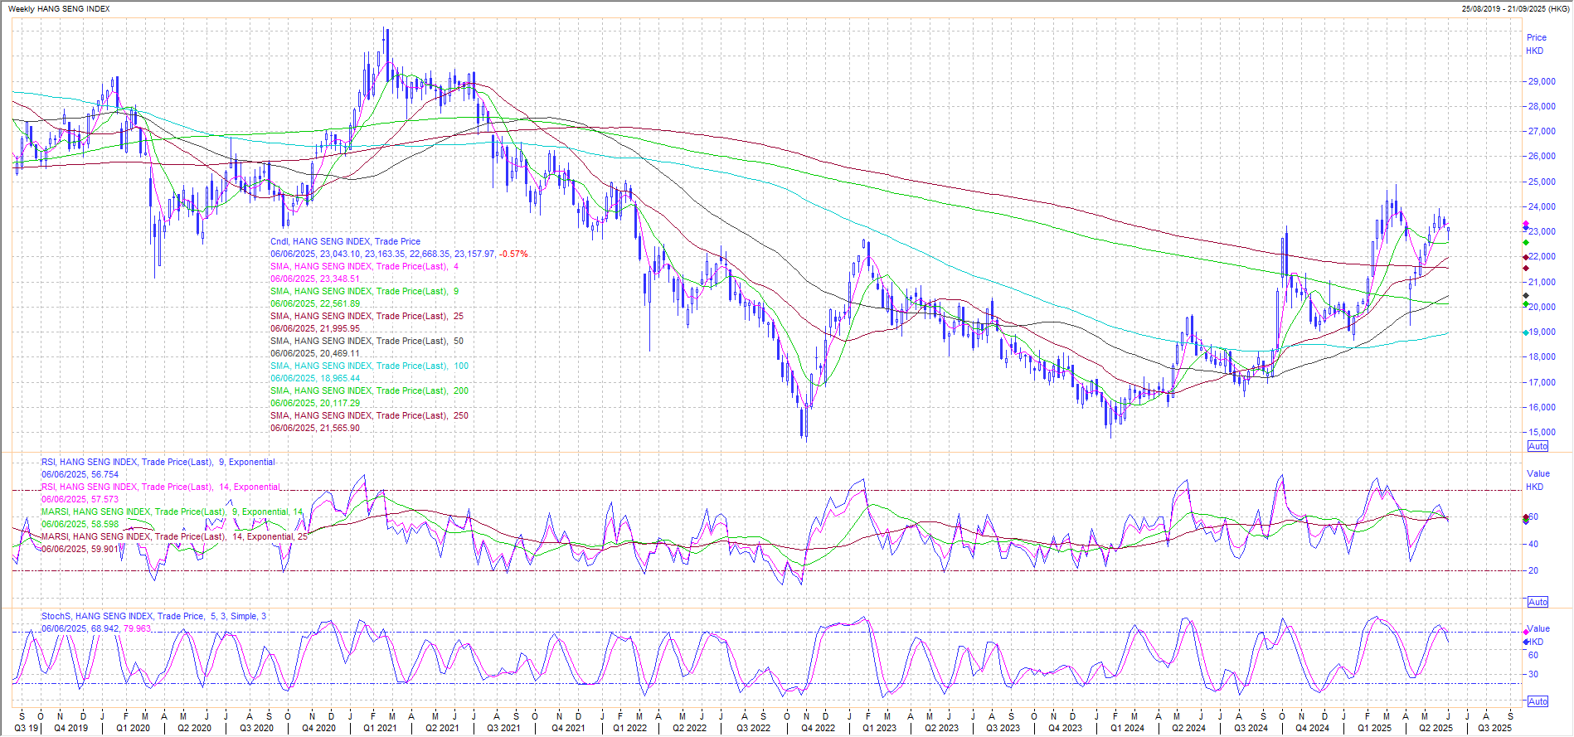Click the SMA 50 value 20,469.11
This screenshot has width=1574, height=737.
click(315, 353)
